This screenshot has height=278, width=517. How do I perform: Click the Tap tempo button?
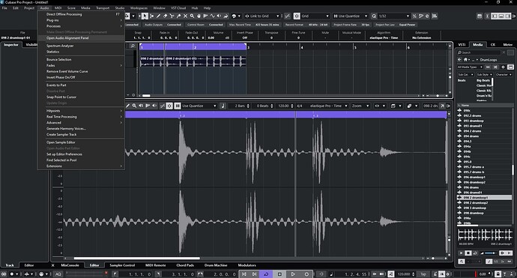tap(423, 274)
